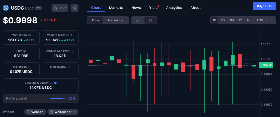Expand Volume (24h) details arrow

(72, 35)
